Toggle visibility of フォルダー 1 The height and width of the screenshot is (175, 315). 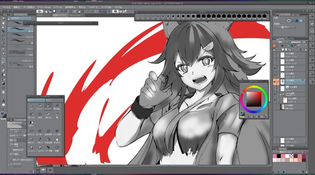(x=275, y=94)
